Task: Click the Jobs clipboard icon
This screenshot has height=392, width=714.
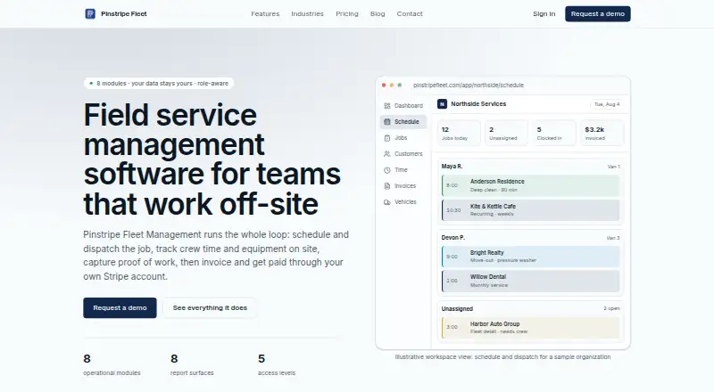Action: click(387, 138)
